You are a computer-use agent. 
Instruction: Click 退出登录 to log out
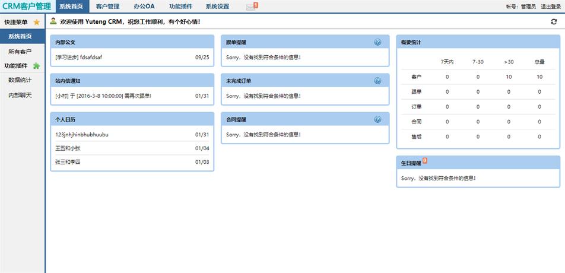point(551,7)
